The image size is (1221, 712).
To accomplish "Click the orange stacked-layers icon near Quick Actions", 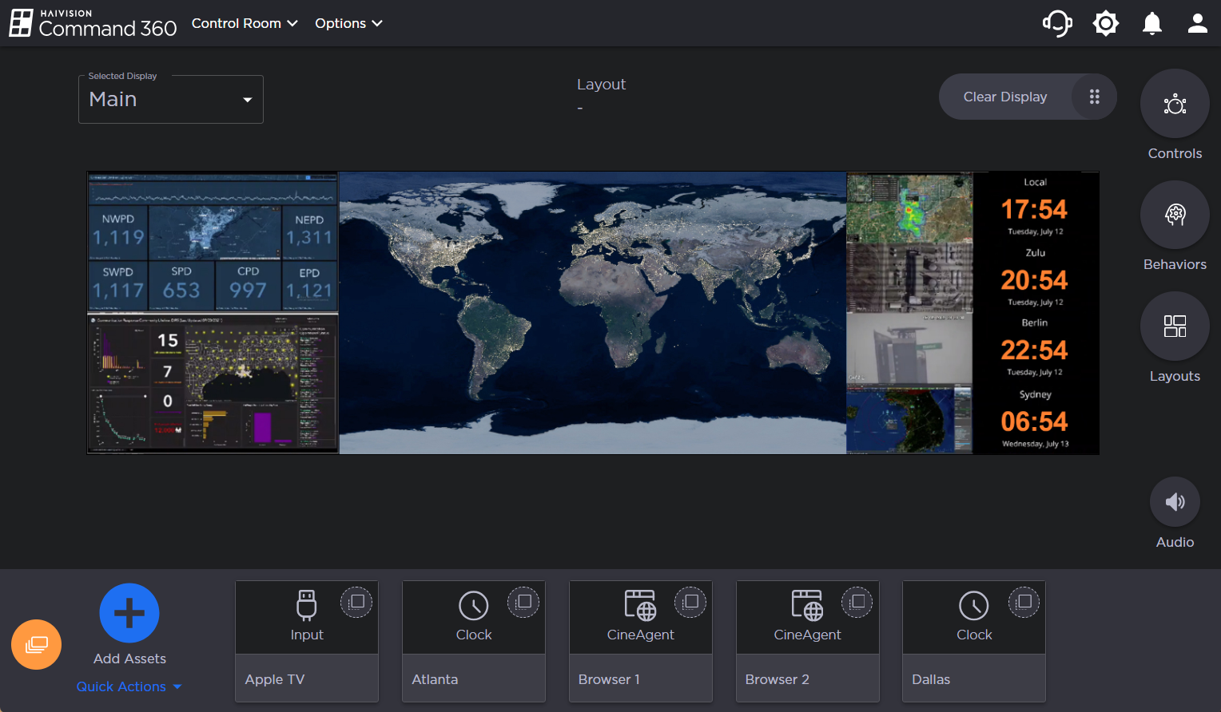I will [36, 644].
